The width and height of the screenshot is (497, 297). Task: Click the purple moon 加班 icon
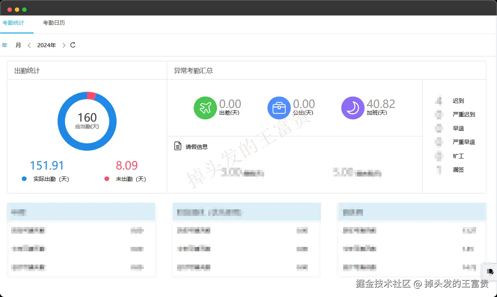pyautogui.click(x=353, y=108)
